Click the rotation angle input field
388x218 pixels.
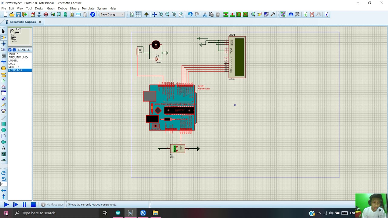[3, 184]
